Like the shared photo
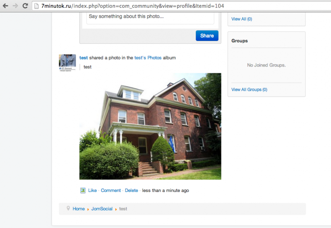 [92, 190]
